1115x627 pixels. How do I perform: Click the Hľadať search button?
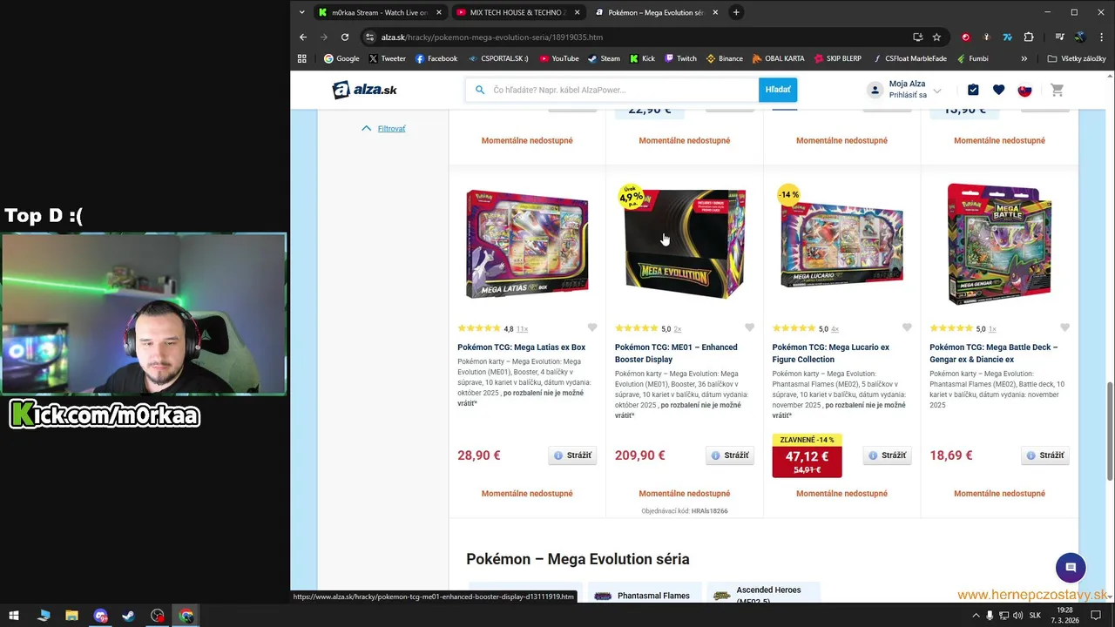778,90
